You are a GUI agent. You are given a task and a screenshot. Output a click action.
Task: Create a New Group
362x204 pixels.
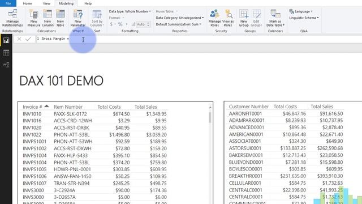click(x=244, y=18)
